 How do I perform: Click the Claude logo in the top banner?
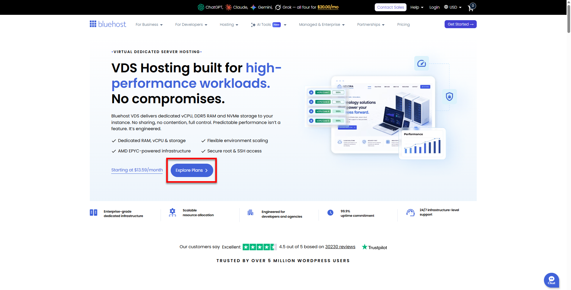(x=228, y=7)
